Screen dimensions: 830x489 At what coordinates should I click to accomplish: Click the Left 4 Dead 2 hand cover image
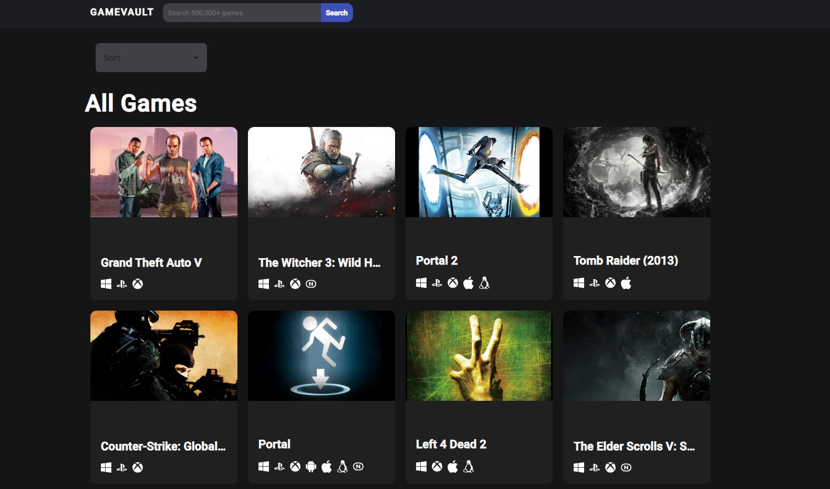[479, 356]
